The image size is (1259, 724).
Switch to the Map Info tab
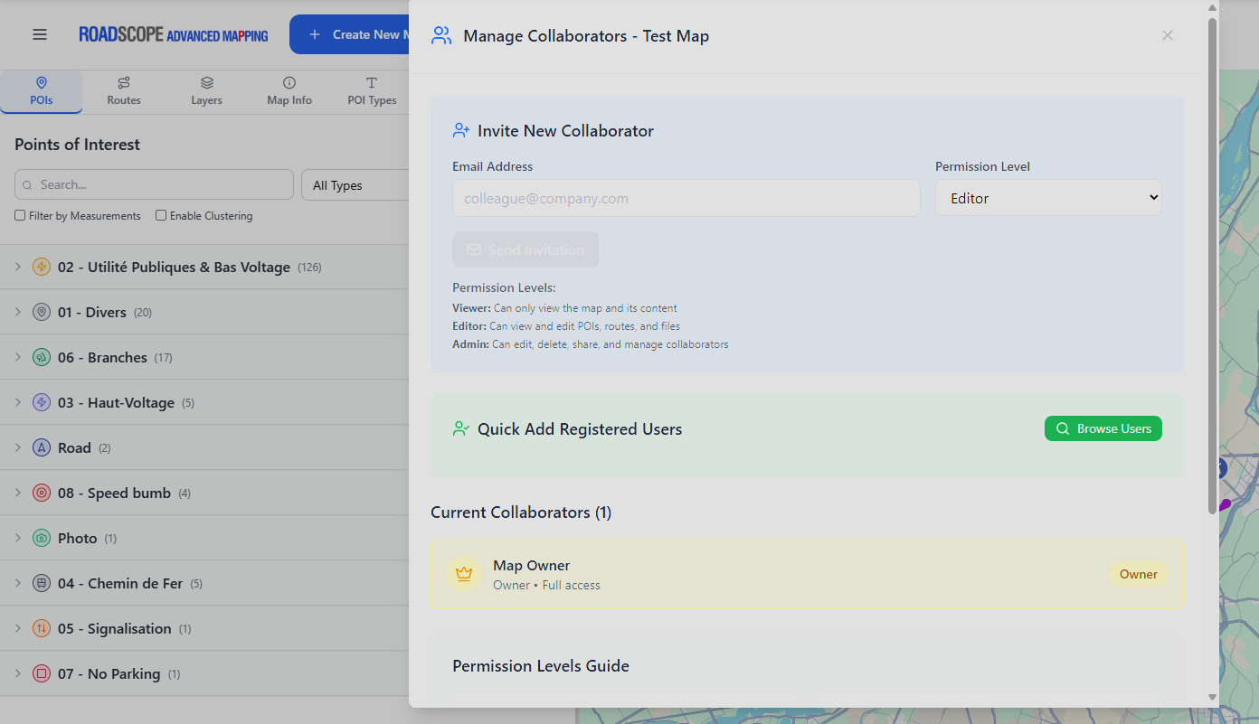(289, 90)
